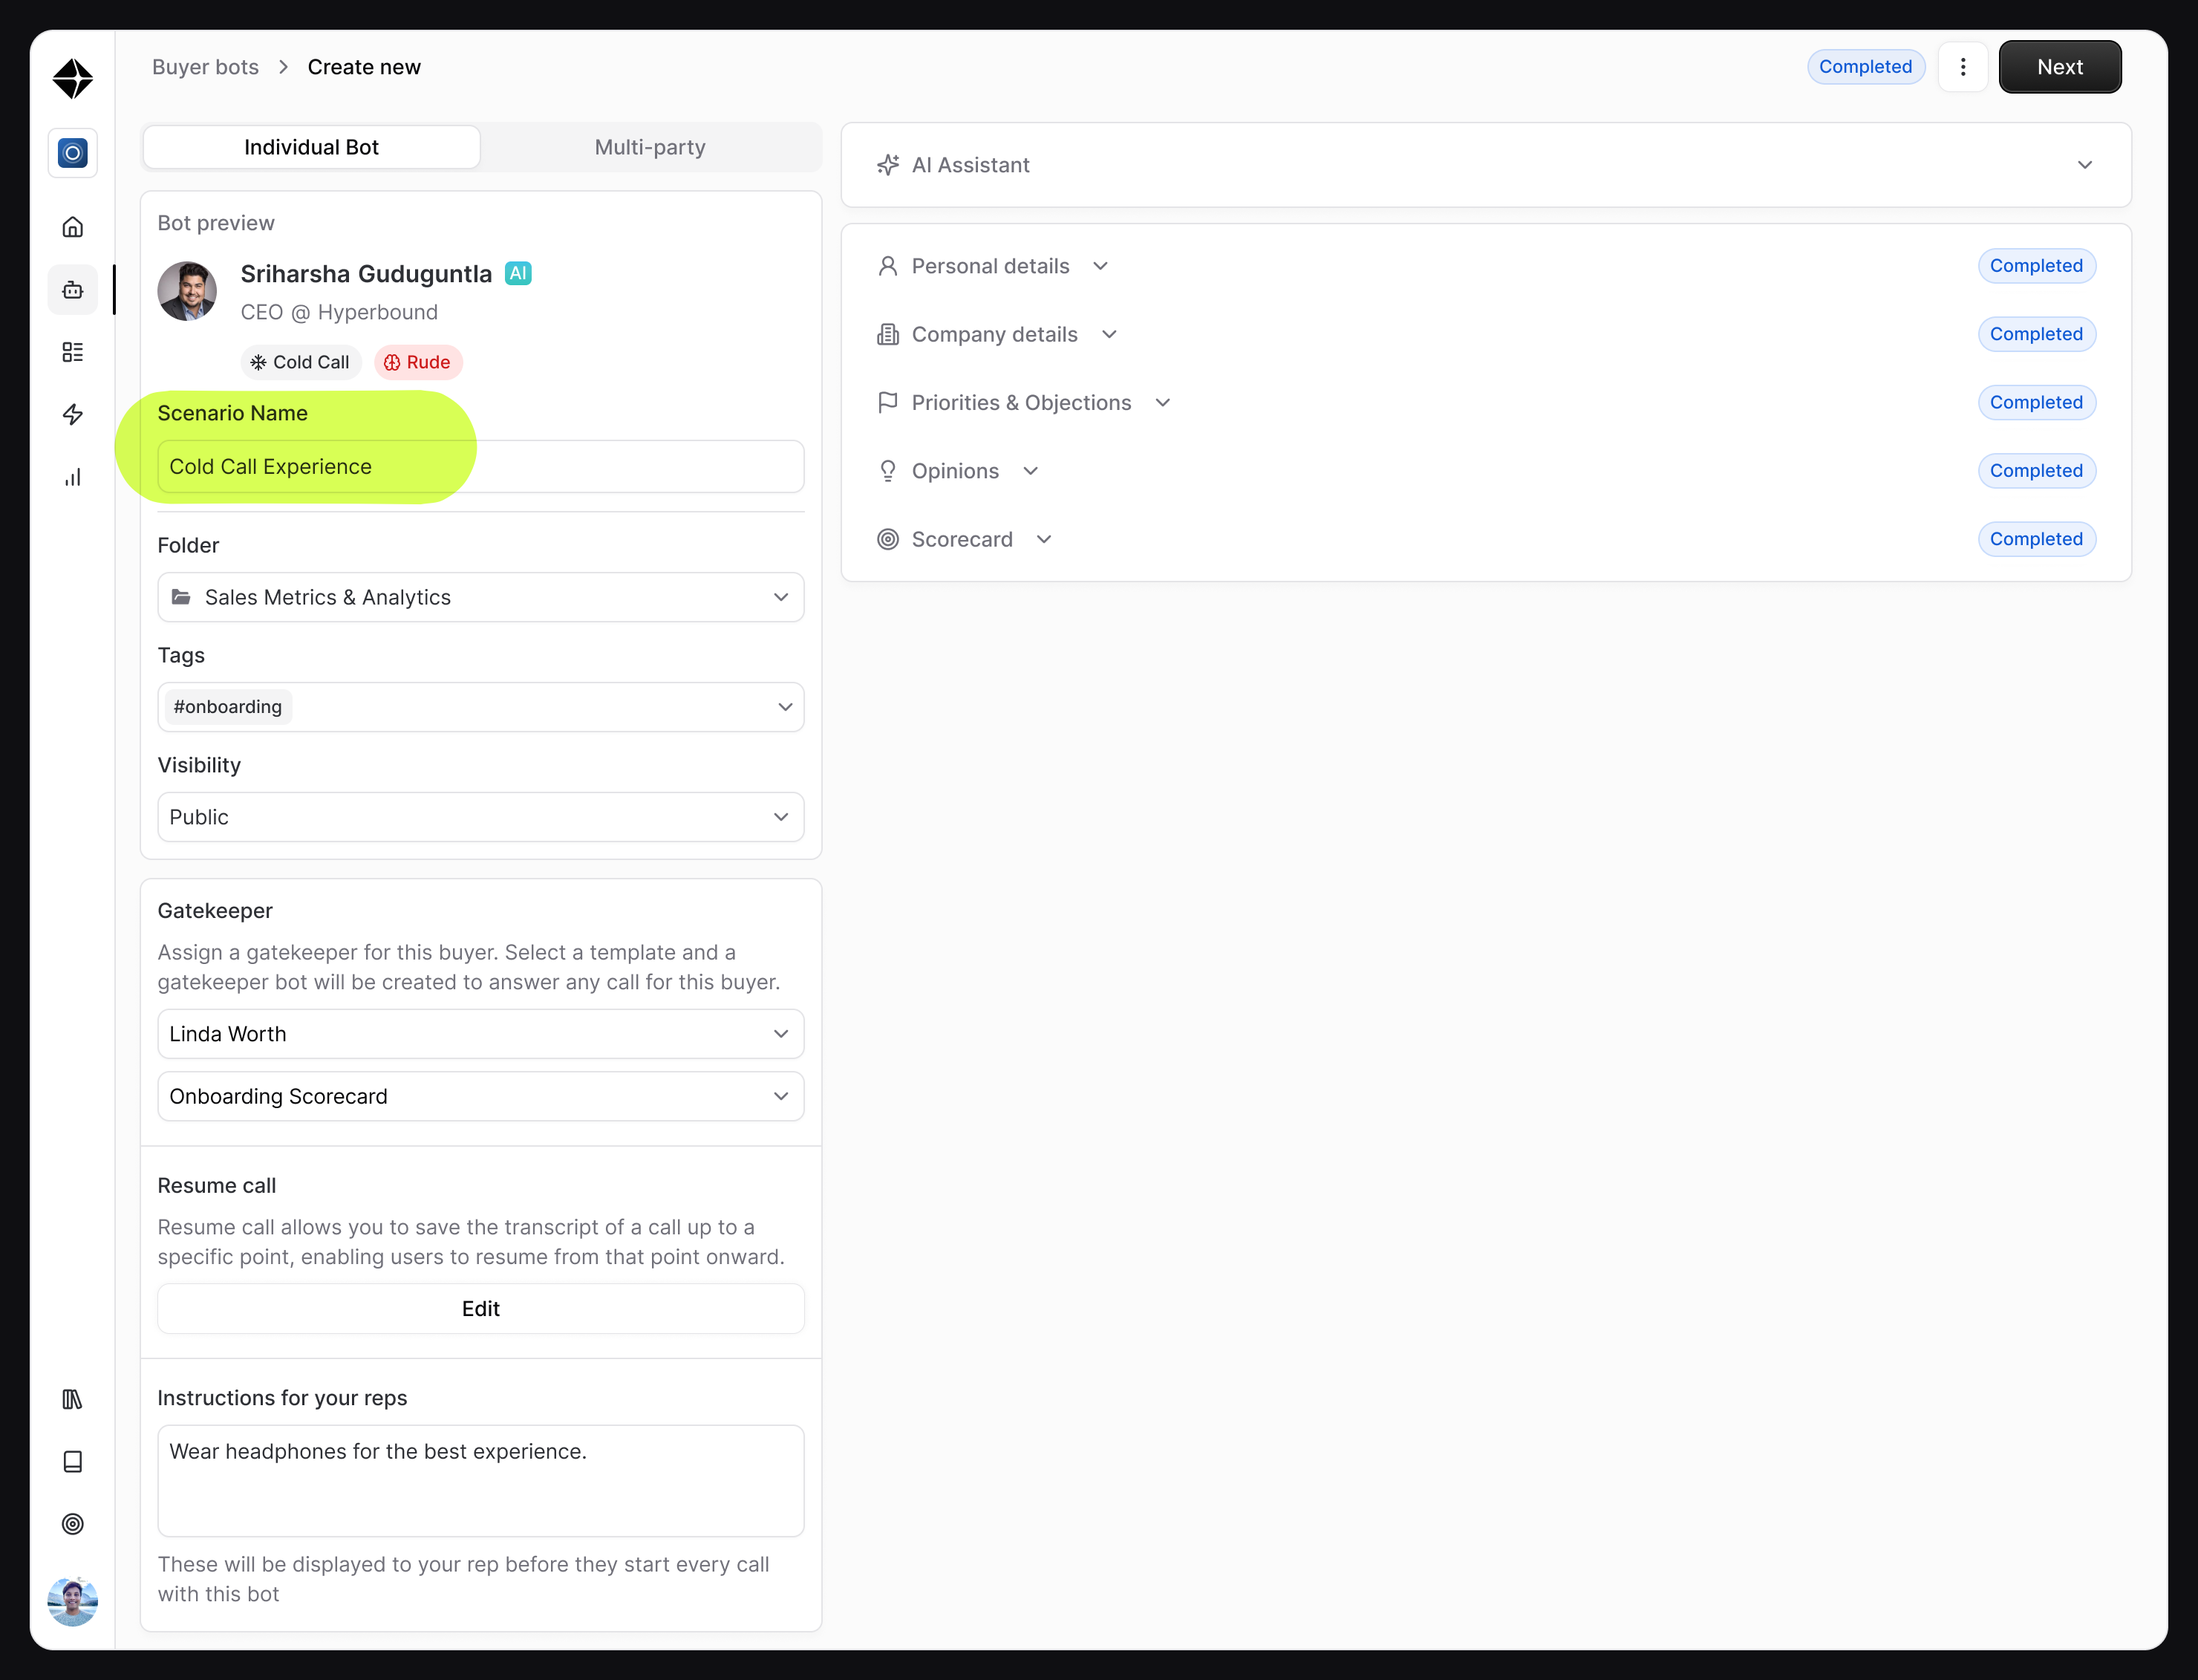Click the Next button
The width and height of the screenshot is (2198, 1680).
click(2060, 67)
